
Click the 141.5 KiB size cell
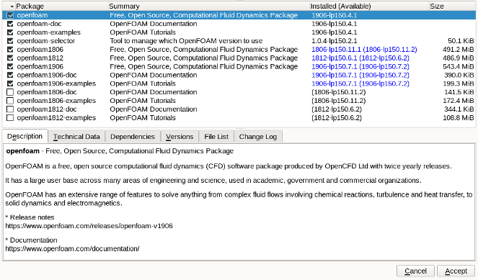click(459, 92)
